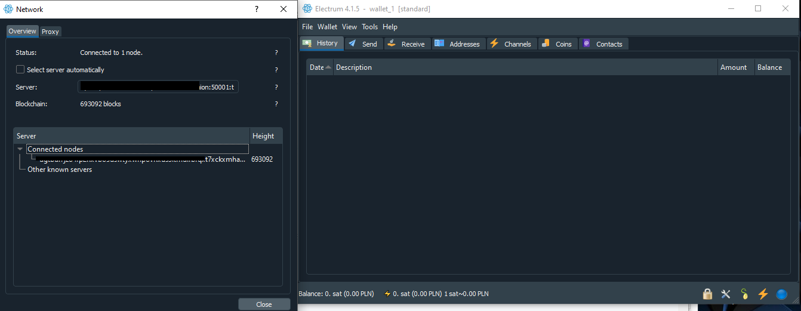This screenshot has height=311, width=801.
Task: Switch to the Proxy tab
Action: pyautogui.click(x=50, y=32)
